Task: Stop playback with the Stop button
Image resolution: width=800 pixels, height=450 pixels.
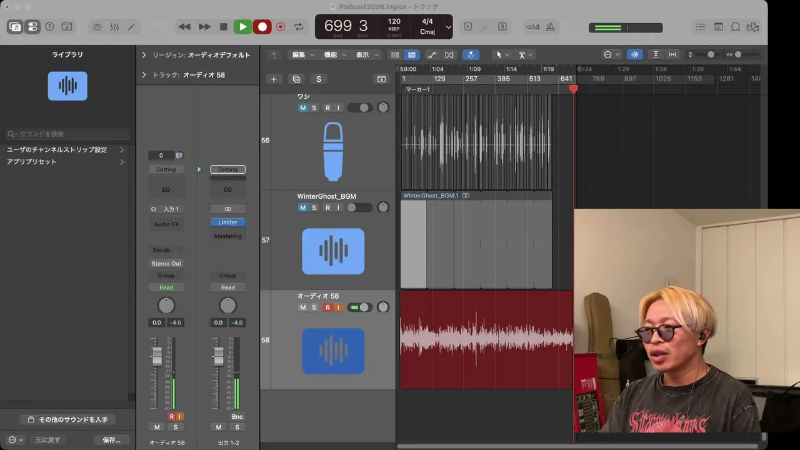Action: [x=223, y=27]
